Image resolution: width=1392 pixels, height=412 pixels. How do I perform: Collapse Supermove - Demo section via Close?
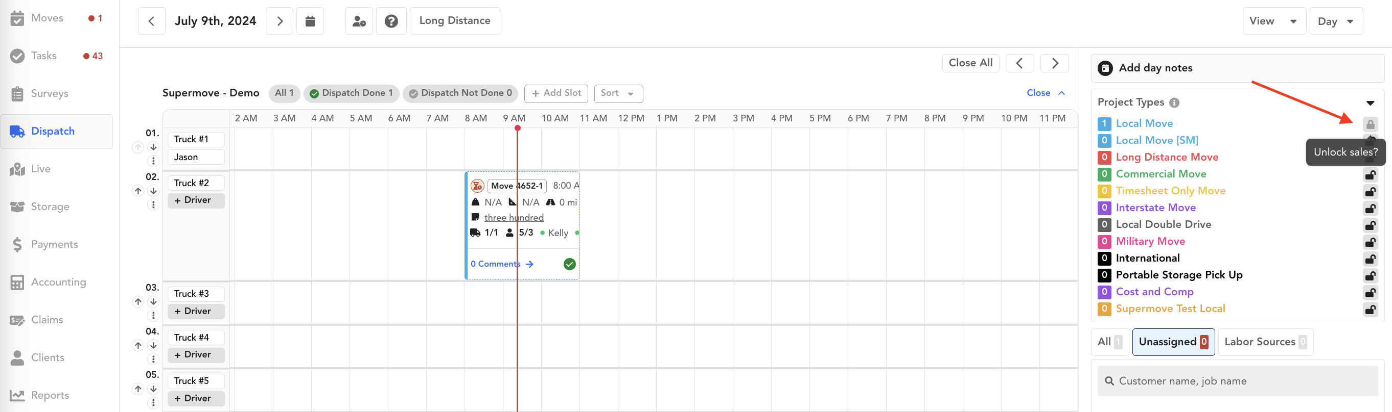pyautogui.click(x=1046, y=93)
